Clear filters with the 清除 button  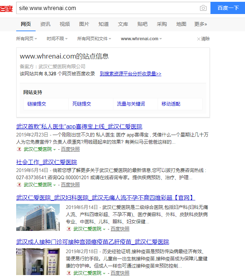tap(204, 39)
